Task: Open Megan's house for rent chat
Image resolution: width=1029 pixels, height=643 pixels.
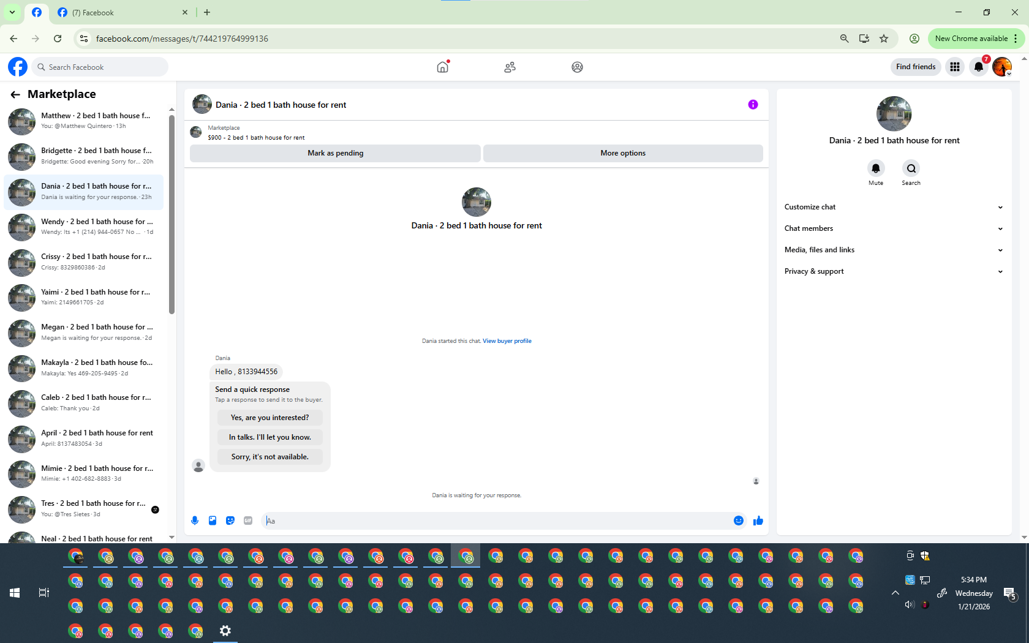Action: pos(84,333)
